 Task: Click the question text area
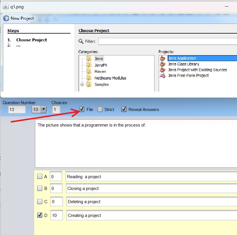tap(136, 143)
